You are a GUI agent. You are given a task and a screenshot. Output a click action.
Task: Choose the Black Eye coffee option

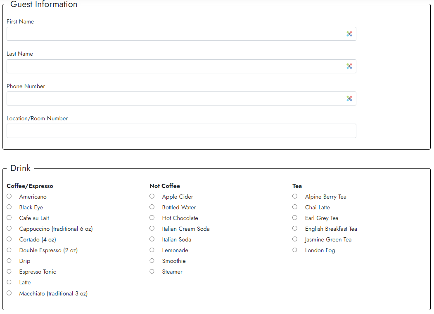(x=9, y=207)
